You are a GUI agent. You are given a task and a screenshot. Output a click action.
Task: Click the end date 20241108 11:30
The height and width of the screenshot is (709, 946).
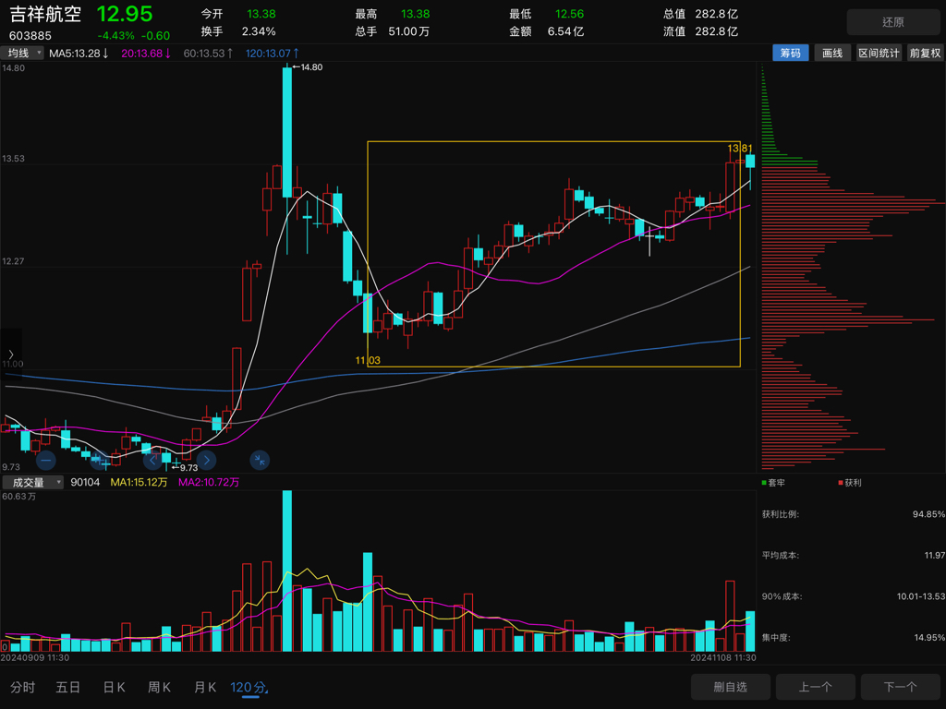click(x=722, y=657)
